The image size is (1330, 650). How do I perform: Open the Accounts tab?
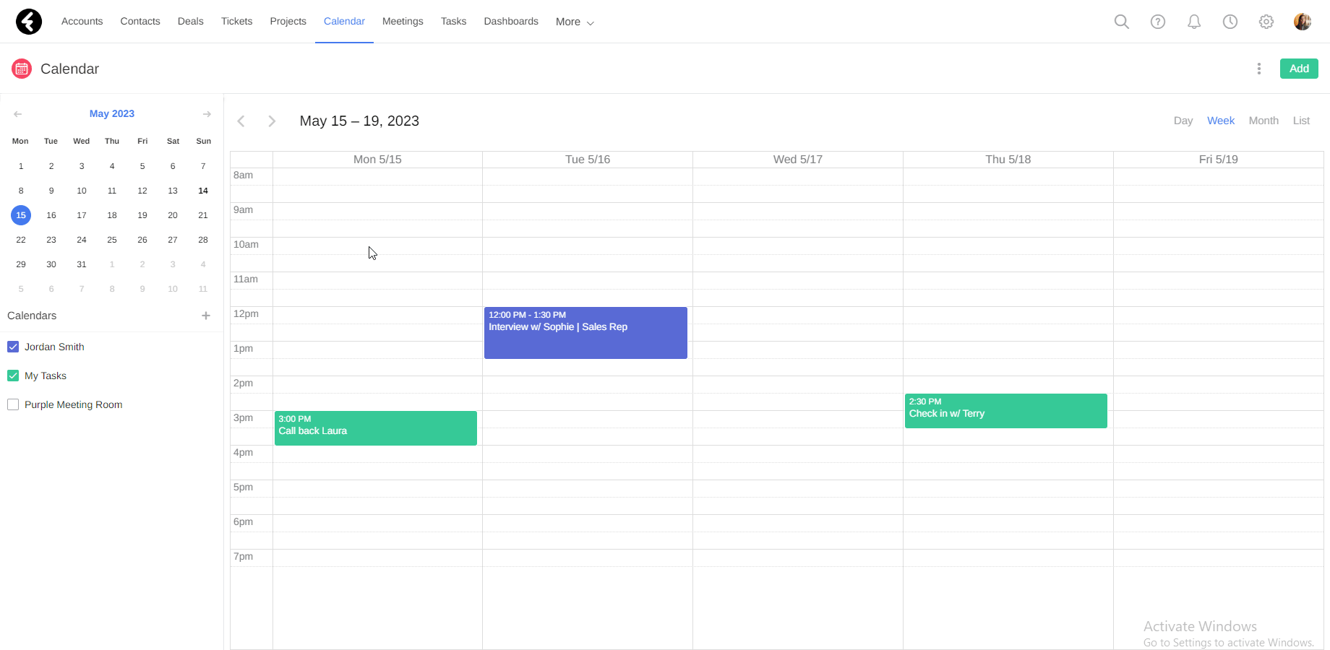click(82, 22)
